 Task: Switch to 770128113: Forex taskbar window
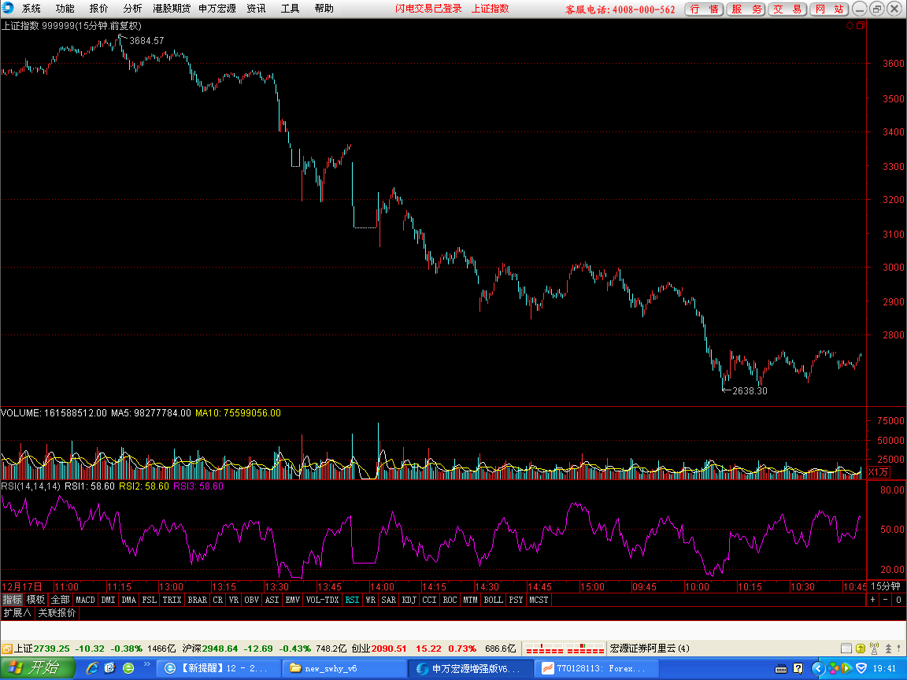tap(595, 668)
